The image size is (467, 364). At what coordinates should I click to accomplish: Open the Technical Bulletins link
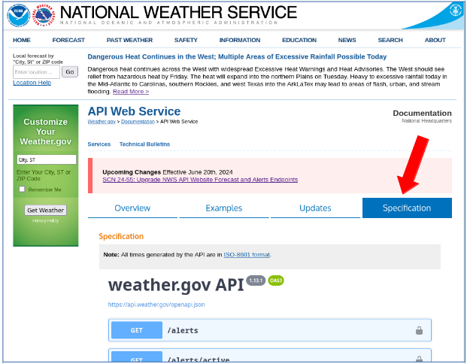[144, 144]
